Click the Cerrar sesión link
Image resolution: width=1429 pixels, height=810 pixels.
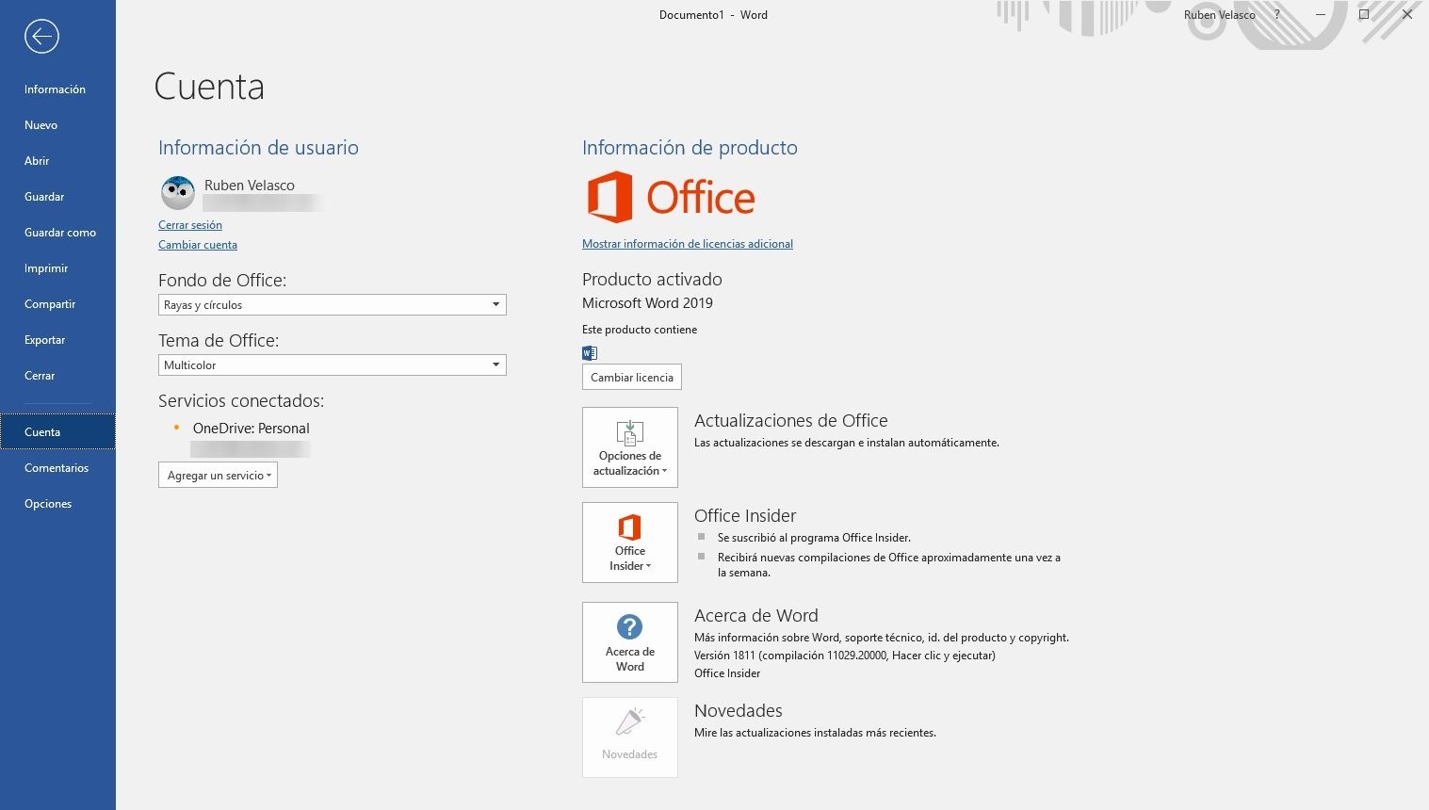pos(190,225)
